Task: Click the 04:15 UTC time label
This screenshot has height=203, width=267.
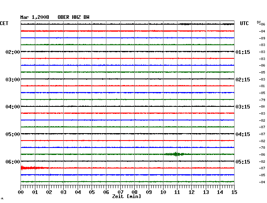Action: 243,134
